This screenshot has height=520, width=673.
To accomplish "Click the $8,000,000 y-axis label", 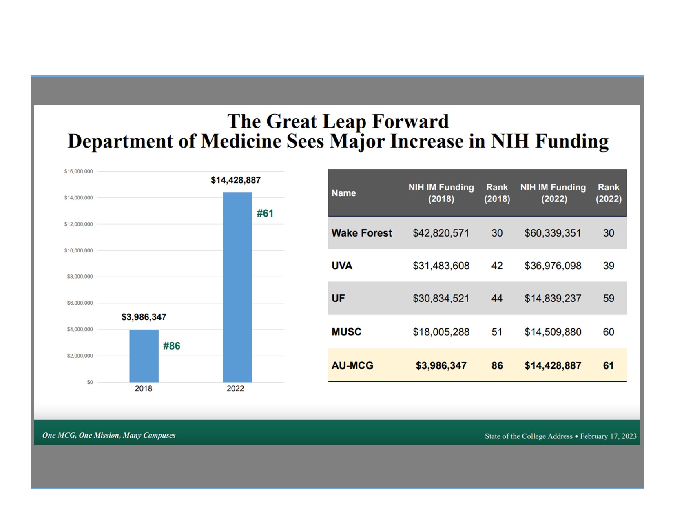I will pyautogui.click(x=80, y=277).
